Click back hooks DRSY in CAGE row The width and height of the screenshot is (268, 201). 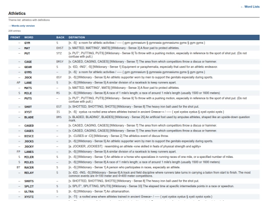pyautogui.click(x=60, y=62)
